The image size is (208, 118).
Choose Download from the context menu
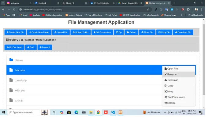click(179, 80)
